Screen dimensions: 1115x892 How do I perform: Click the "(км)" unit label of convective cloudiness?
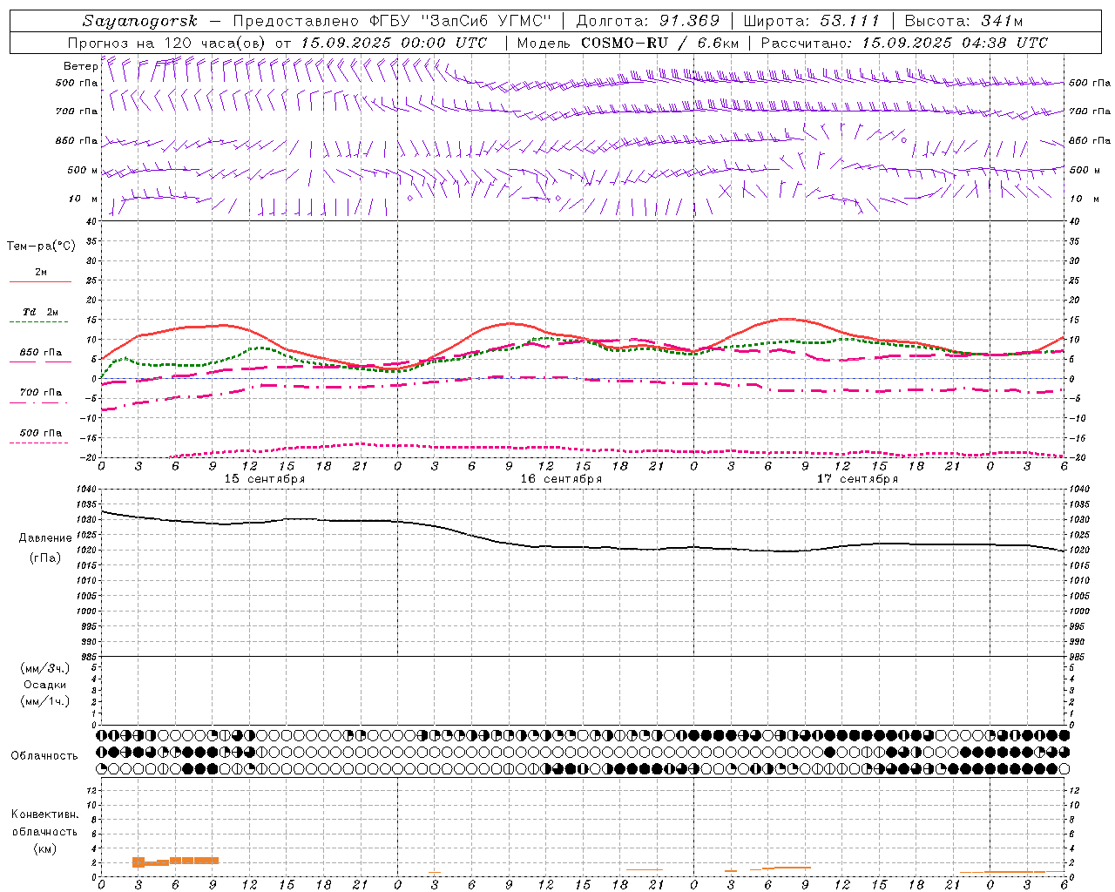click(x=44, y=848)
